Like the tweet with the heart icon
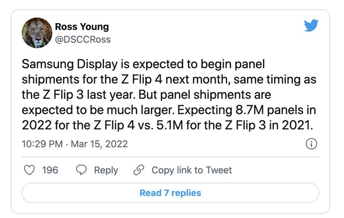The width and height of the screenshot is (344, 218). pos(29,170)
